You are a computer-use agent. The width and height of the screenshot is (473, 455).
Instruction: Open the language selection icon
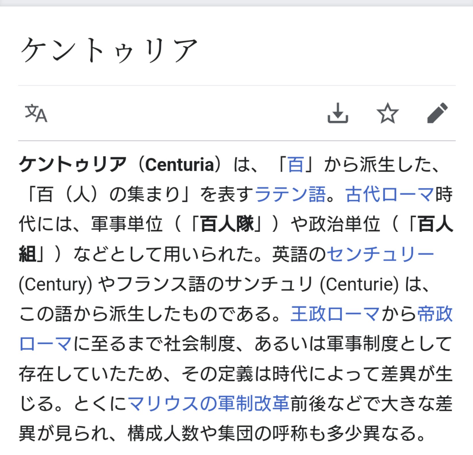[36, 113]
